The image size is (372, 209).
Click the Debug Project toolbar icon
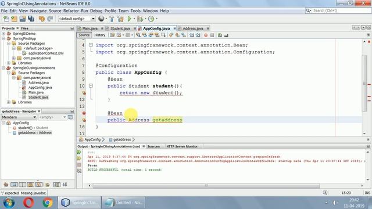tap(139, 19)
